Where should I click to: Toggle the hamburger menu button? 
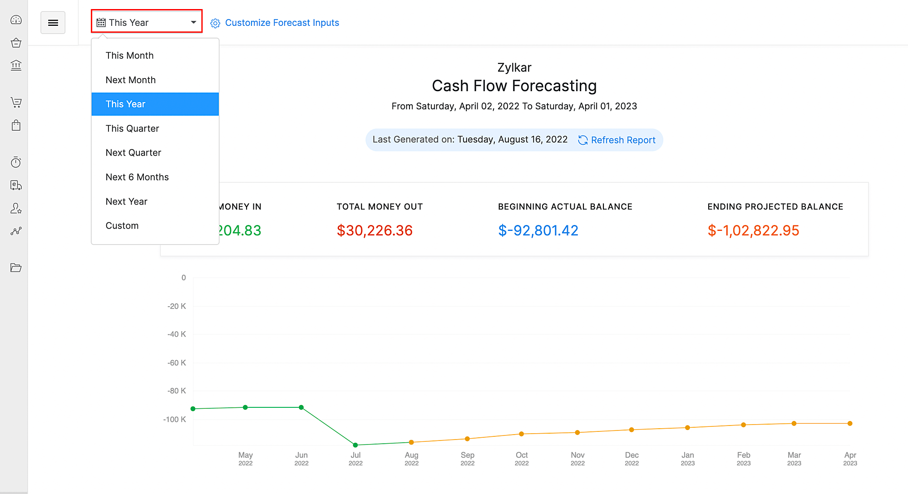tap(53, 23)
